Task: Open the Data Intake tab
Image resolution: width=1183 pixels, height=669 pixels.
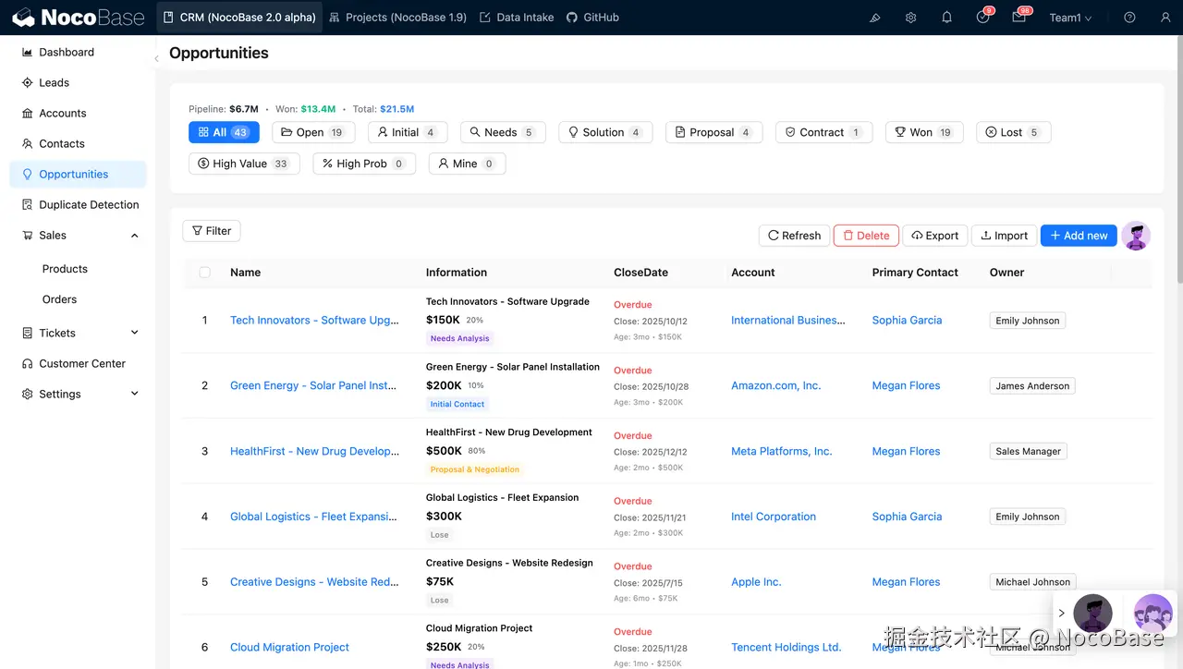Action: [516, 18]
